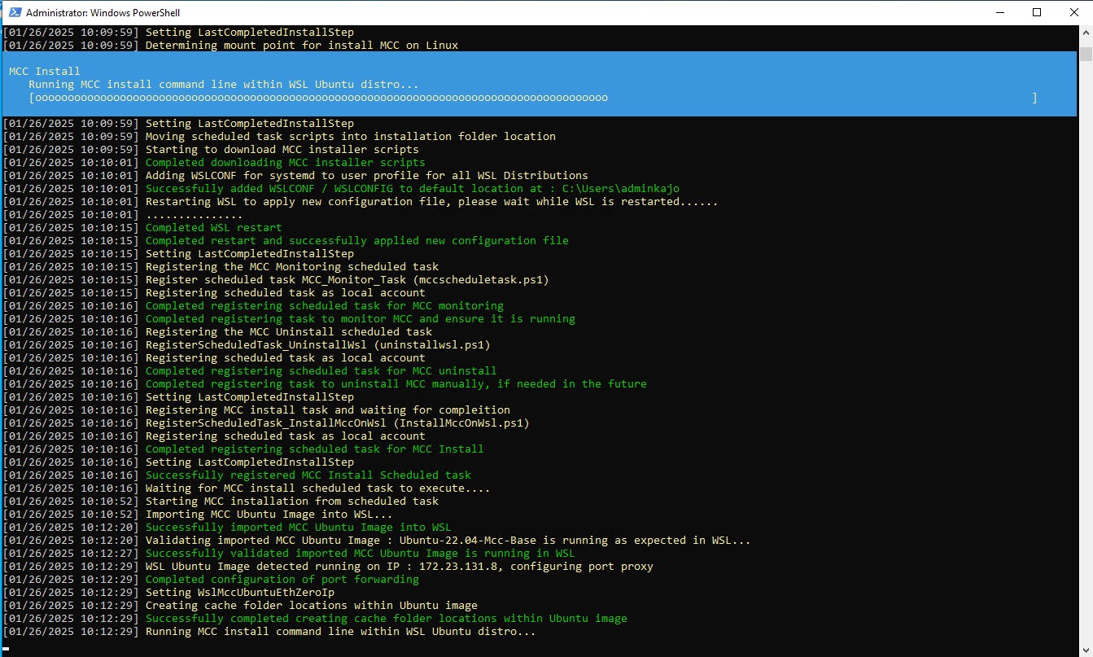This screenshot has width=1093, height=657.
Task: Click 'Validating imported MCC Ubuntu Image' line
Action: (448, 541)
